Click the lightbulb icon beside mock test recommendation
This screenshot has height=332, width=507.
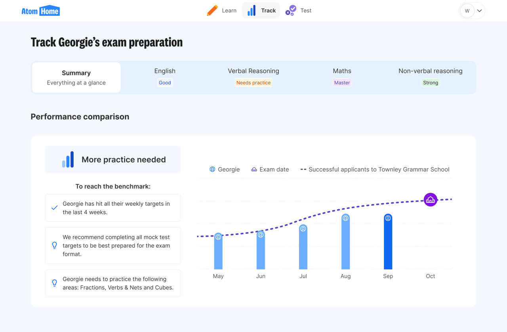[x=55, y=246]
